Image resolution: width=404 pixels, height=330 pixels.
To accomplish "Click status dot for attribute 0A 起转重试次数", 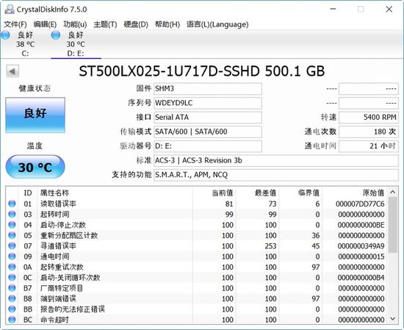I will point(12,267).
